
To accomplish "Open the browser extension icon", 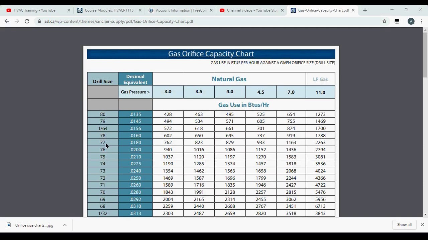I will [x=397, y=21].
